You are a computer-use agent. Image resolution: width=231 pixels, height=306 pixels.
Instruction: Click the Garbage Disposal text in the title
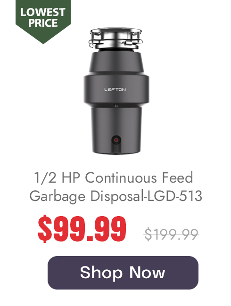coord(87,196)
